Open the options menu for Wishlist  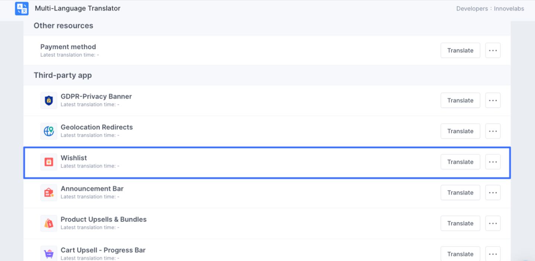click(493, 162)
